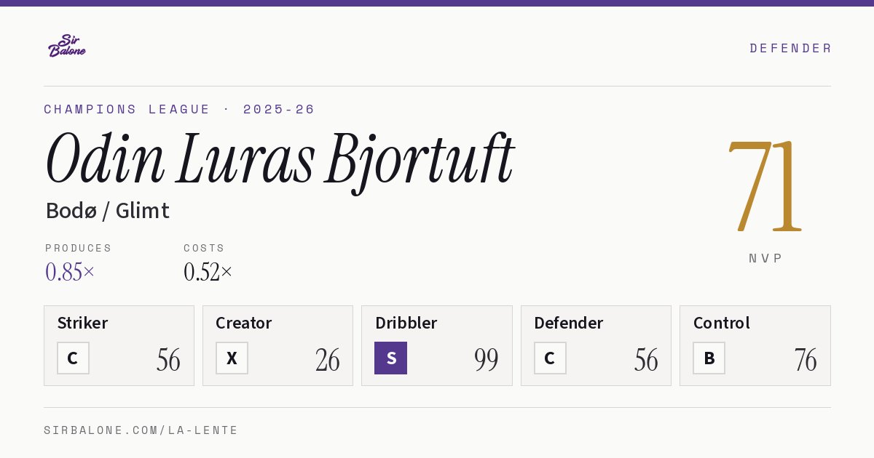Select the Control stat card
The height and width of the screenshot is (458, 874).
pos(755,345)
